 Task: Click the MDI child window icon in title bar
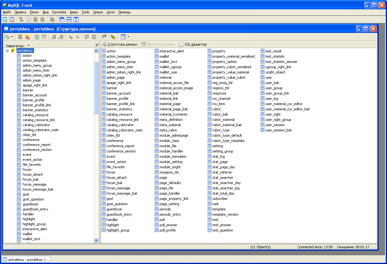click(6, 29)
